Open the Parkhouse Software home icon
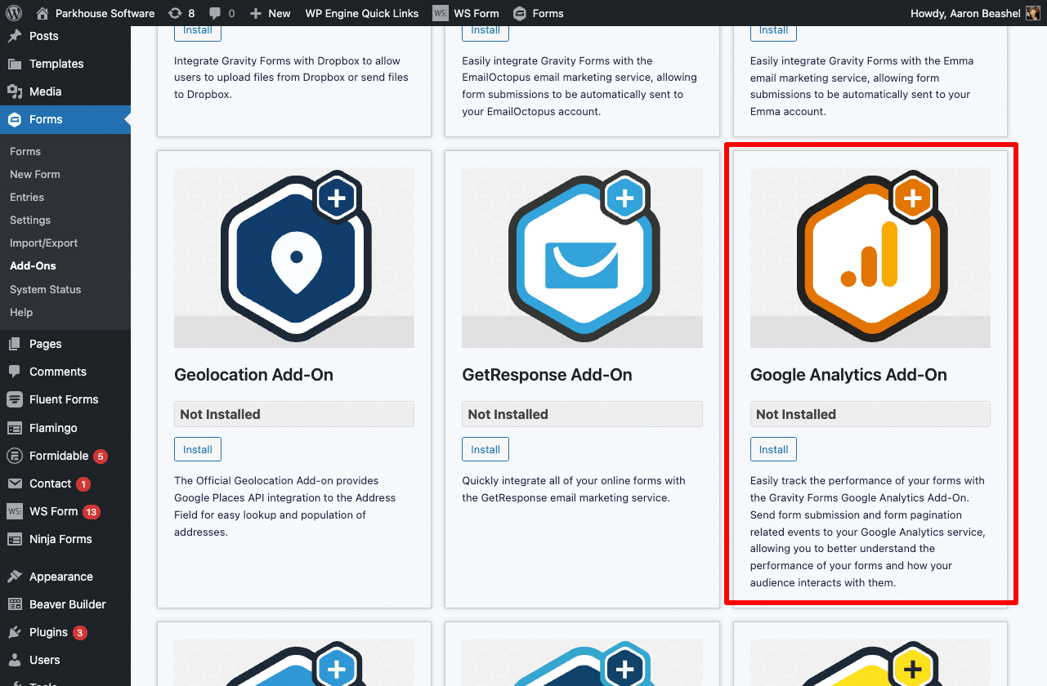This screenshot has width=1047, height=686. click(43, 13)
